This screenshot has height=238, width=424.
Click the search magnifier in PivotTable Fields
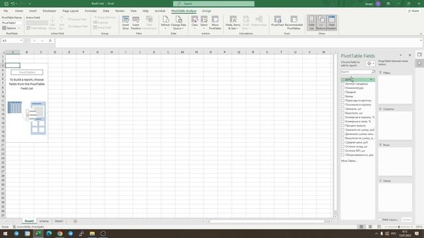(373, 72)
